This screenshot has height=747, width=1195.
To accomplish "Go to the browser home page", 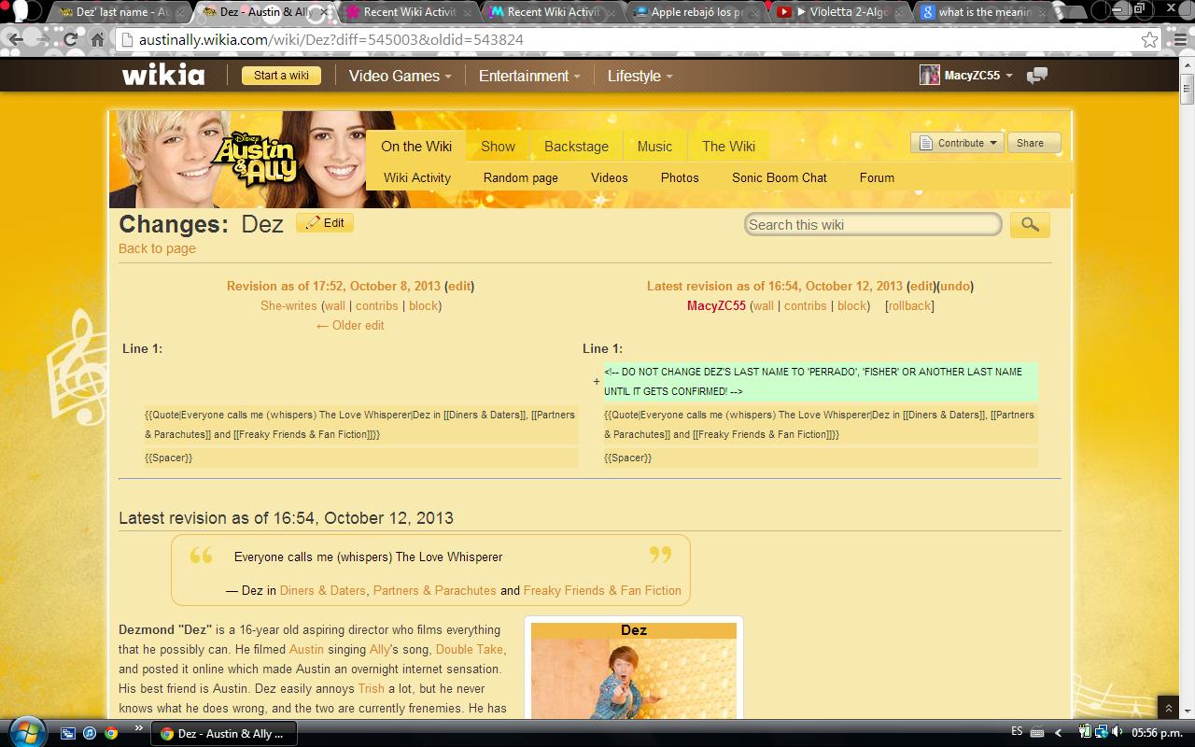I will [x=97, y=40].
